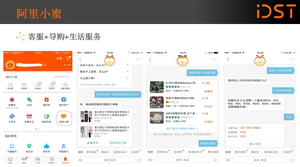Open 我的资产 yen icon

pyautogui.click(x=64, y=99)
